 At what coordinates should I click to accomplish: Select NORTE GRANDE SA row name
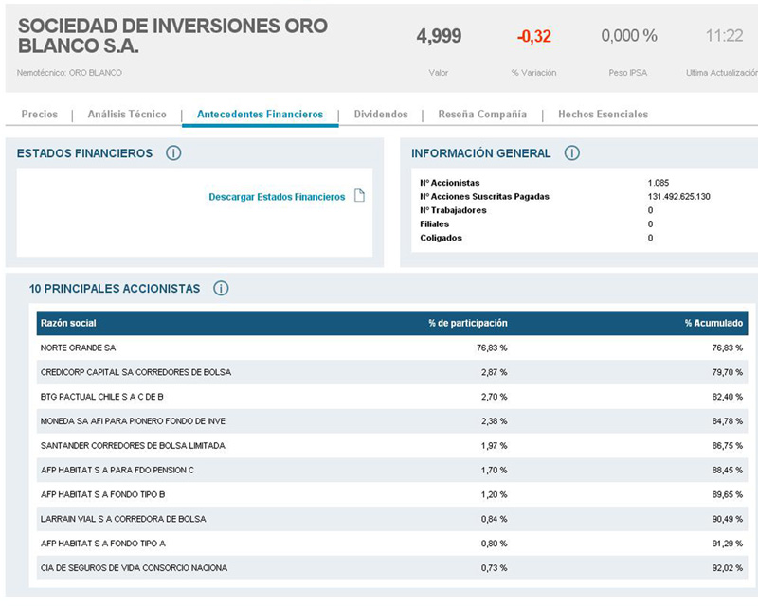pyautogui.click(x=78, y=348)
